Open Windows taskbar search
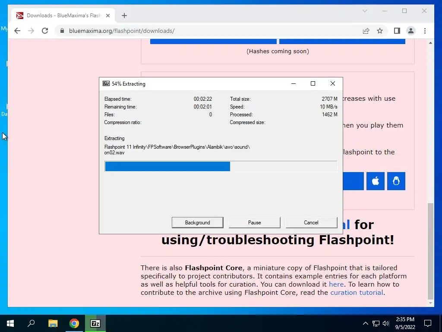The image size is (442, 332). coord(31,323)
